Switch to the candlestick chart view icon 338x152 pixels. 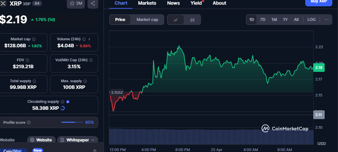point(192,20)
